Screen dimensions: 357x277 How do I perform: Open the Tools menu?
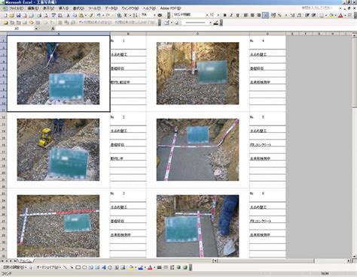pos(94,8)
